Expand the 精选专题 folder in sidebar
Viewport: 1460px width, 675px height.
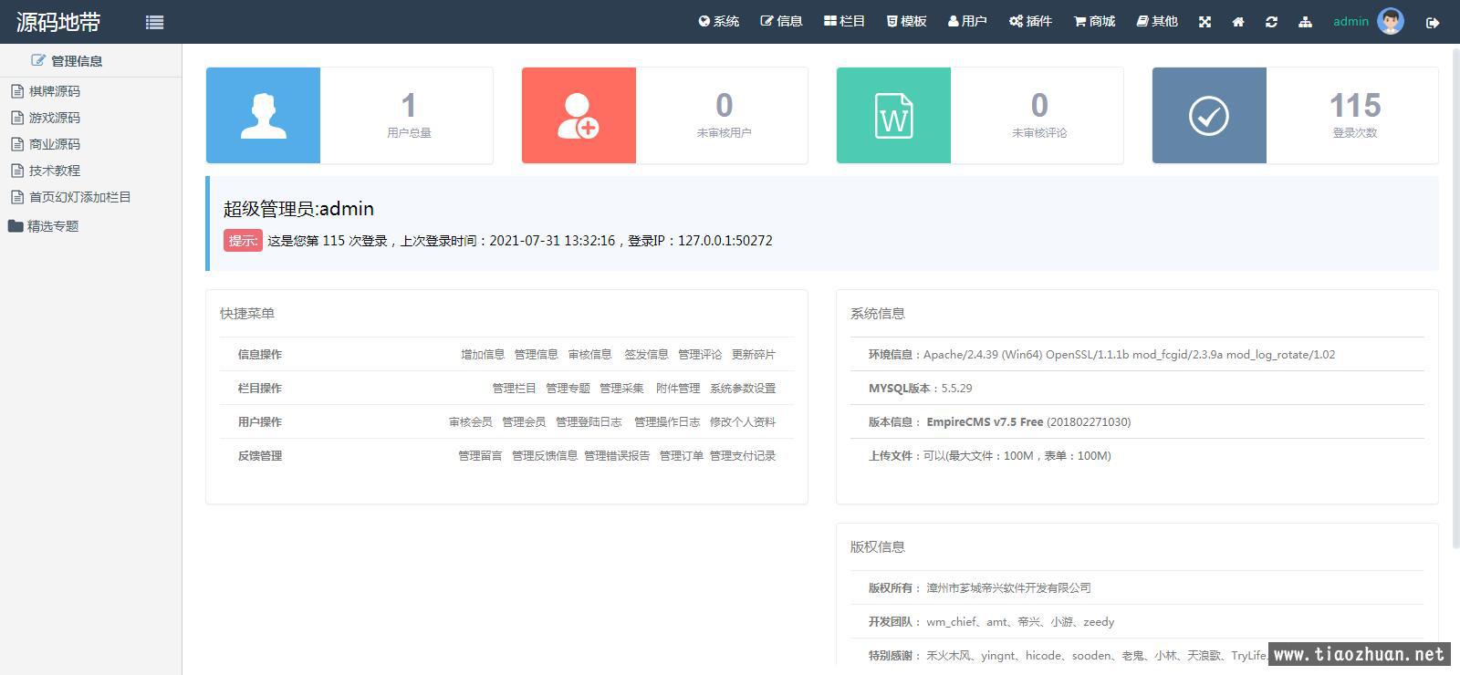point(52,226)
